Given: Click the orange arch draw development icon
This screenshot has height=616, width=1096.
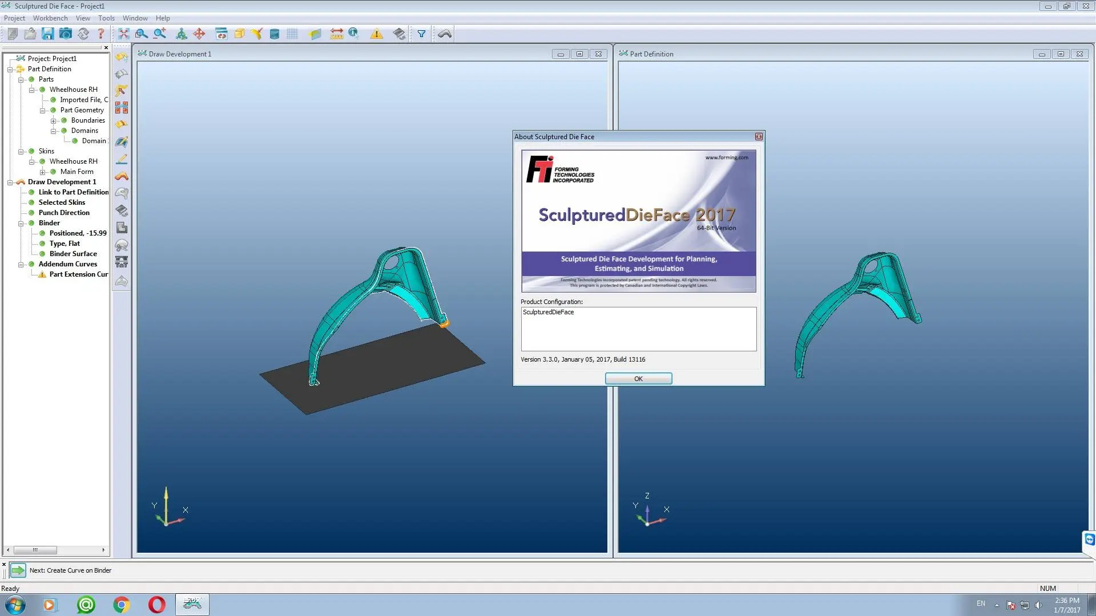Looking at the screenshot, I should (x=122, y=176).
